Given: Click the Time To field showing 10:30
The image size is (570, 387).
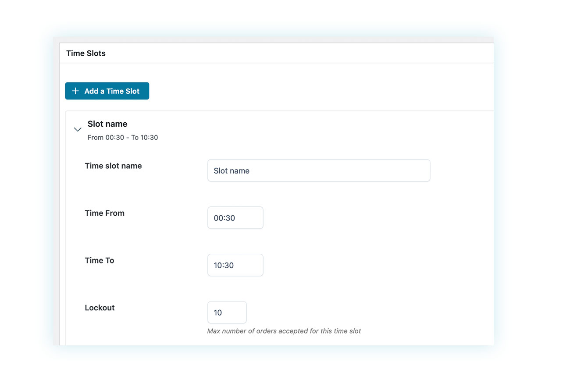Looking at the screenshot, I should (x=235, y=265).
